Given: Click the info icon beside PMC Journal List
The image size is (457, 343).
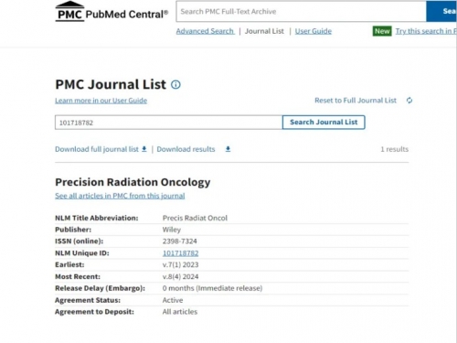Looking at the screenshot, I should (x=175, y=84).
